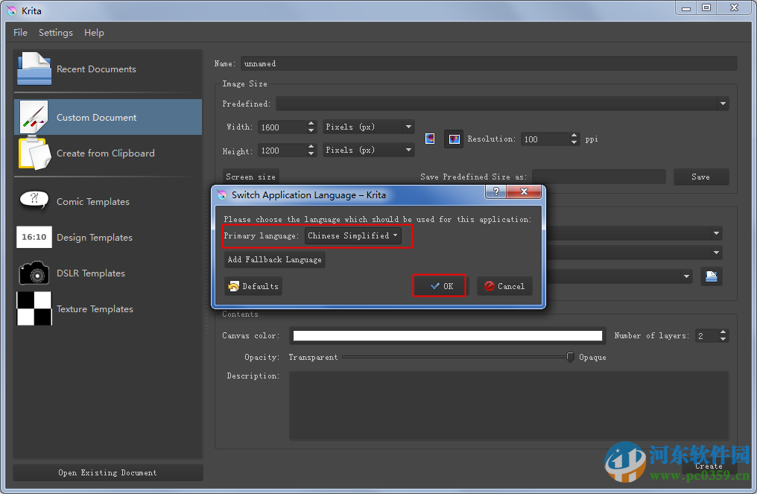The image size is (757, 494).
Task: Expand the first color dropdown behind the dialog
Action: click(717, 233)
